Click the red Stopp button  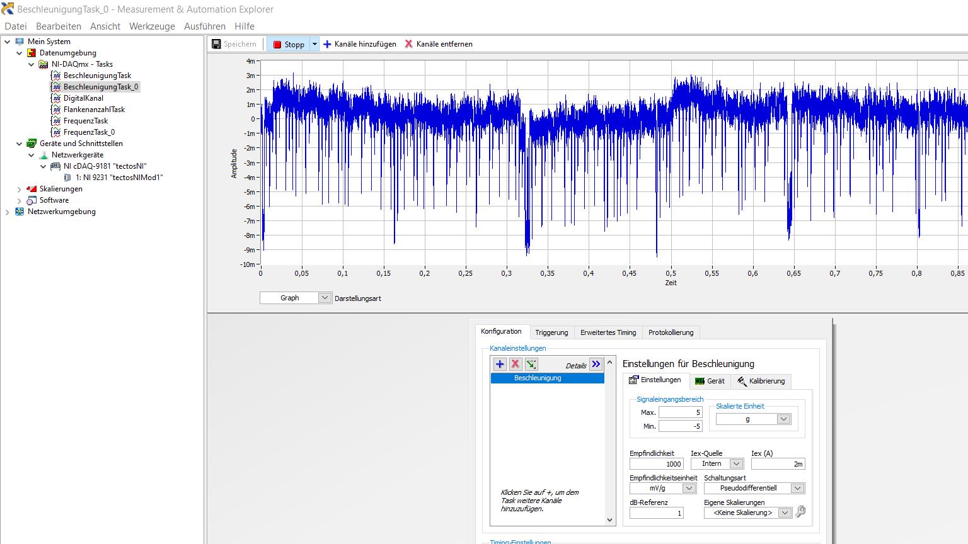tap(289, 44)
